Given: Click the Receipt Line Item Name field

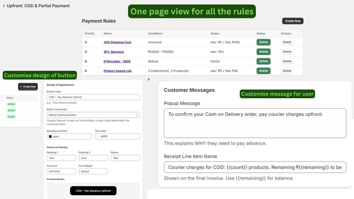Looking at the screenshot, I should 255,167.
